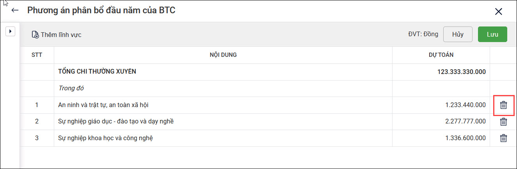Click the add document icon
Viewport: 517px width, 169px height.
pos(35,35)
